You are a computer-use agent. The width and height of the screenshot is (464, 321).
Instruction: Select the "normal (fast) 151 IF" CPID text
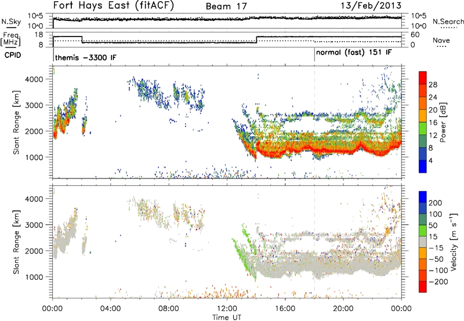coord(354,53)
